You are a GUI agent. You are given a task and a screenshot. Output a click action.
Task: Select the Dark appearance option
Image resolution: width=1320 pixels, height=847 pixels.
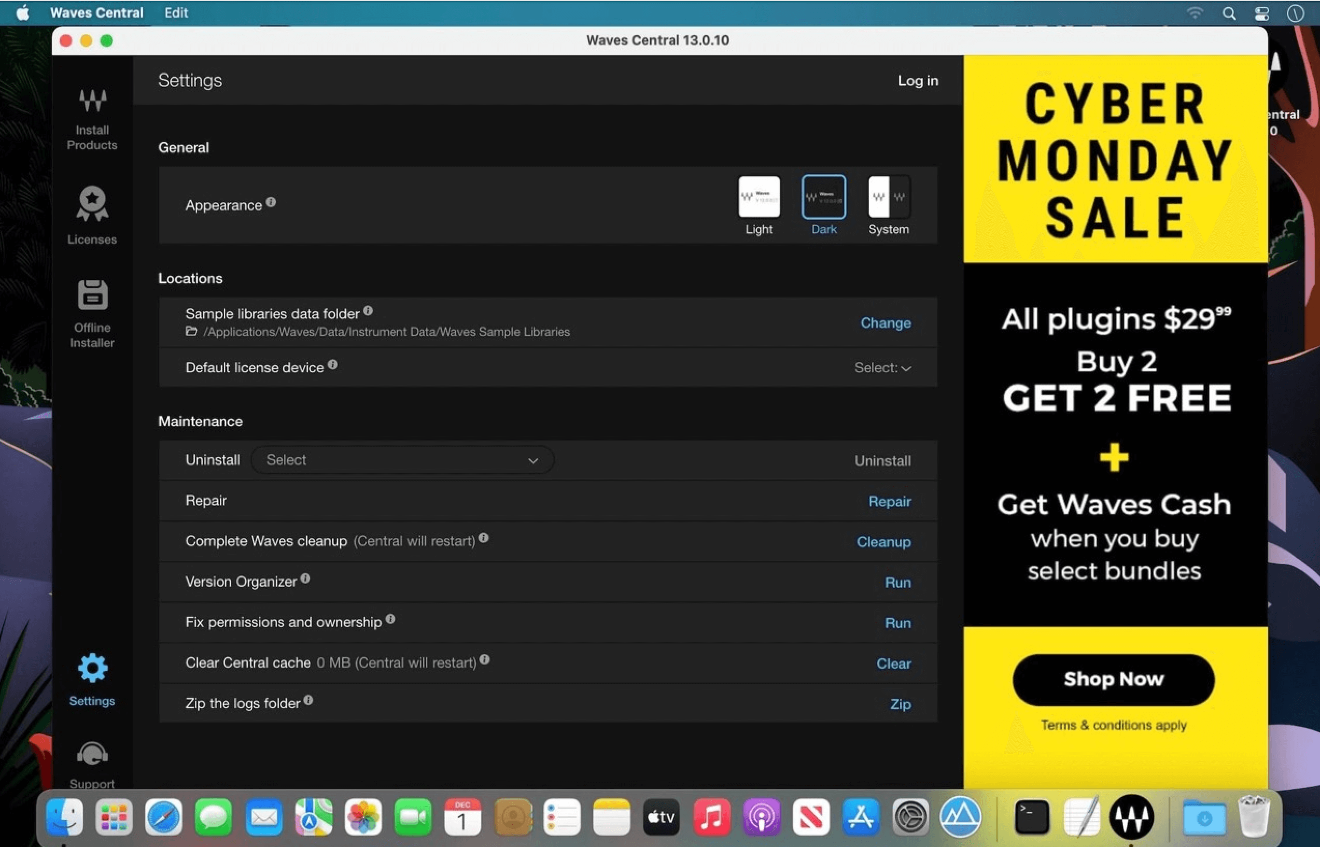point(823,206)
